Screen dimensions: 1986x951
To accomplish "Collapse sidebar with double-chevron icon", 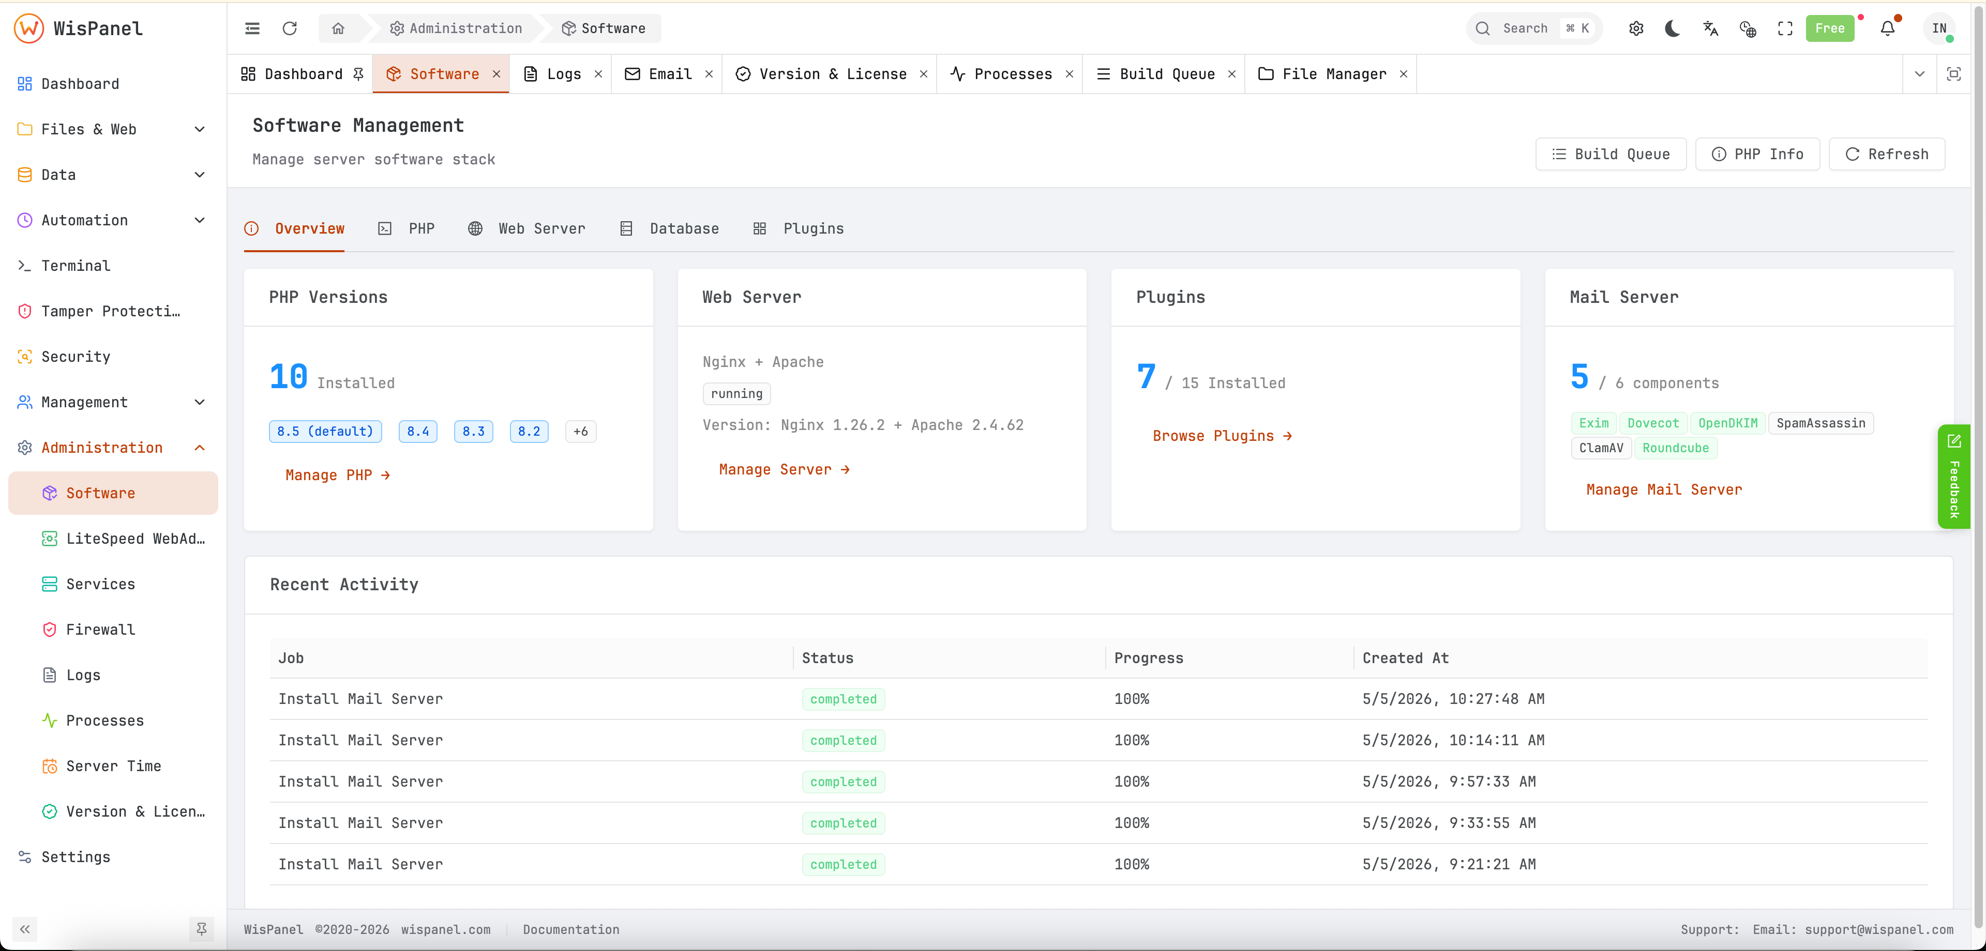I will (x=25, y=929).
